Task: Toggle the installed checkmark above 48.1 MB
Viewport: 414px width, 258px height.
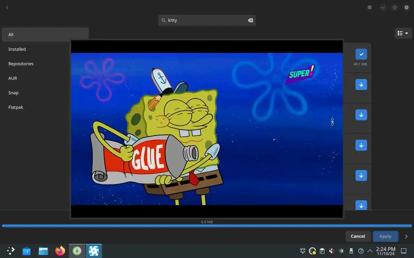Action: (x=361, y=54)
